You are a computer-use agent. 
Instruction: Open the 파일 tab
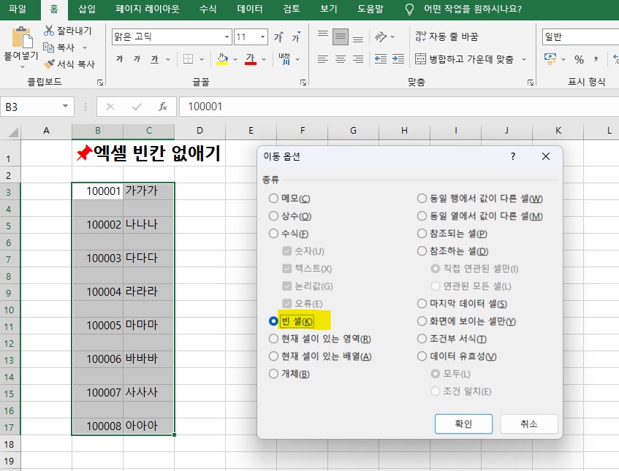click(18, 9)
